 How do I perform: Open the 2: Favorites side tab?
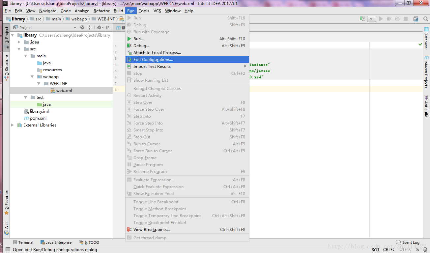click(x=7, y=202)
